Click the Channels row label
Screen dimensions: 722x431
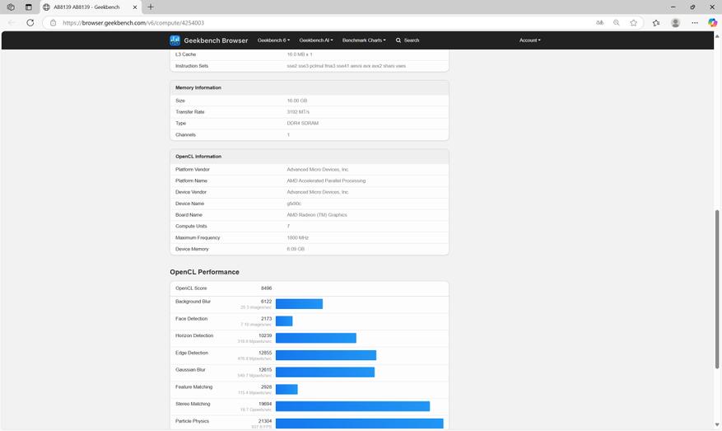click(185, 135)
